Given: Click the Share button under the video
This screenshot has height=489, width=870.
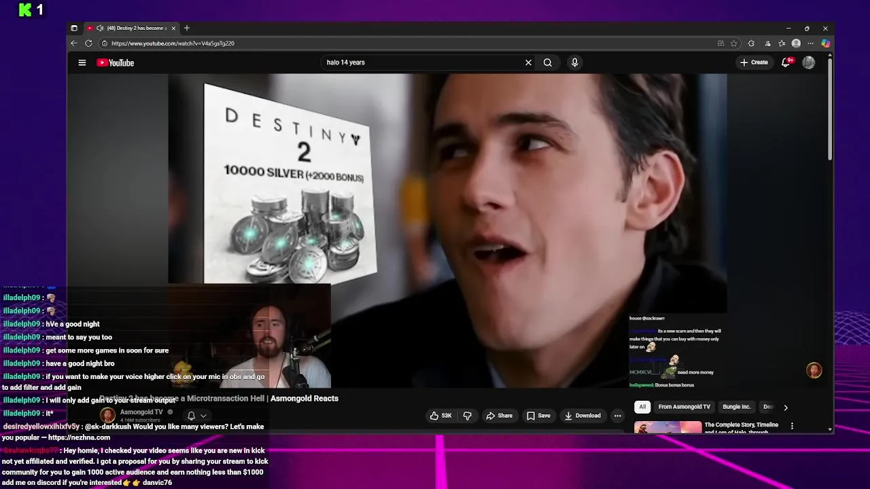Looking at the screenshot, I should pos(499,416).
